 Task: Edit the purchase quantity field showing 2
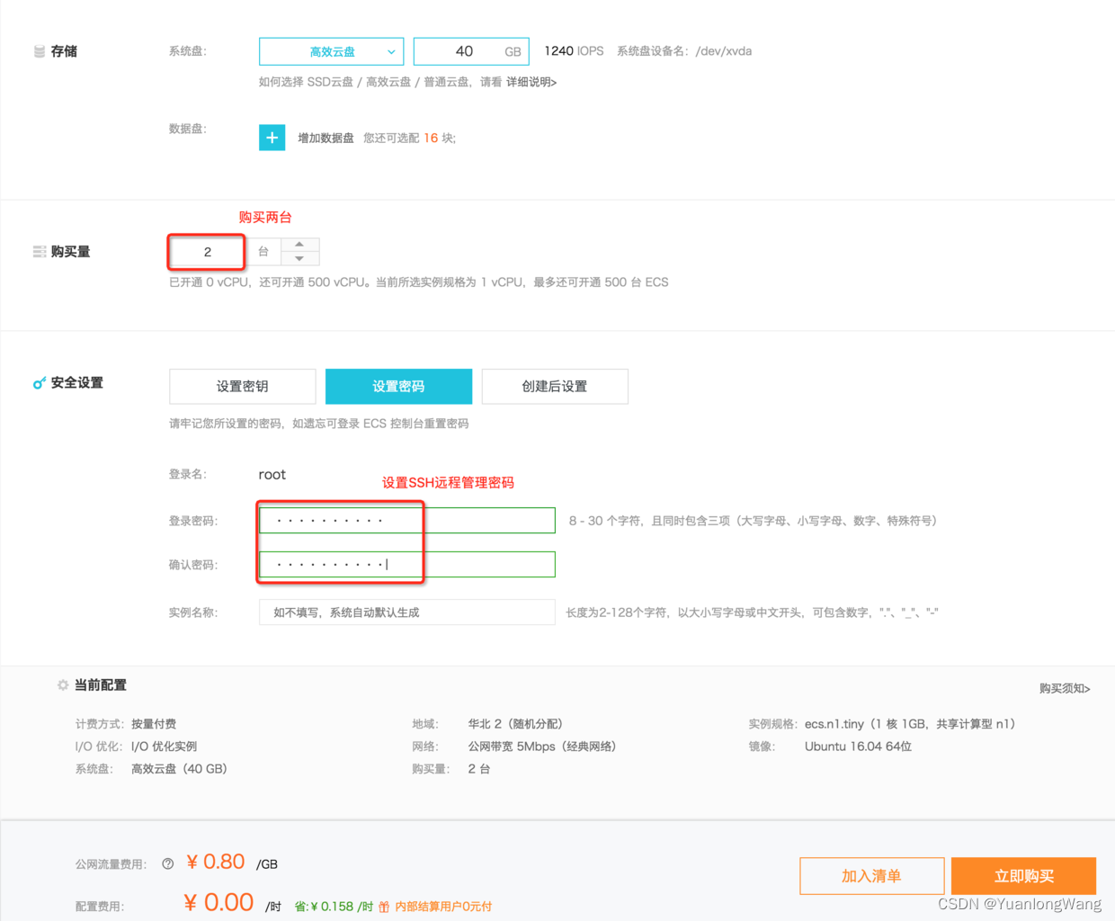click(207, 252)
